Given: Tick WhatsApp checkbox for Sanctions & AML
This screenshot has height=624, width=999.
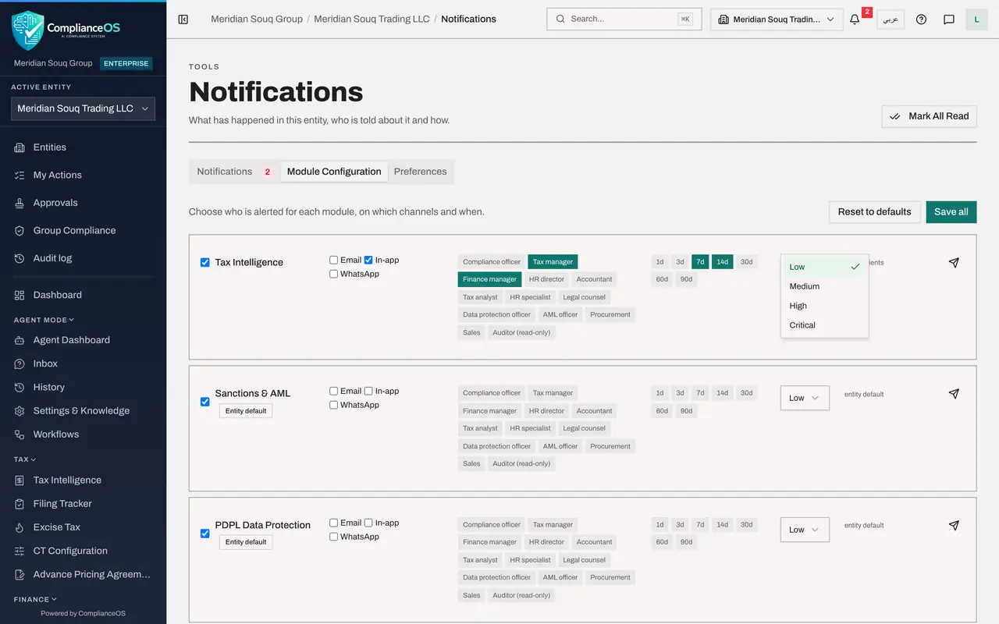Looking at the screenshot, I should (334, 405).
